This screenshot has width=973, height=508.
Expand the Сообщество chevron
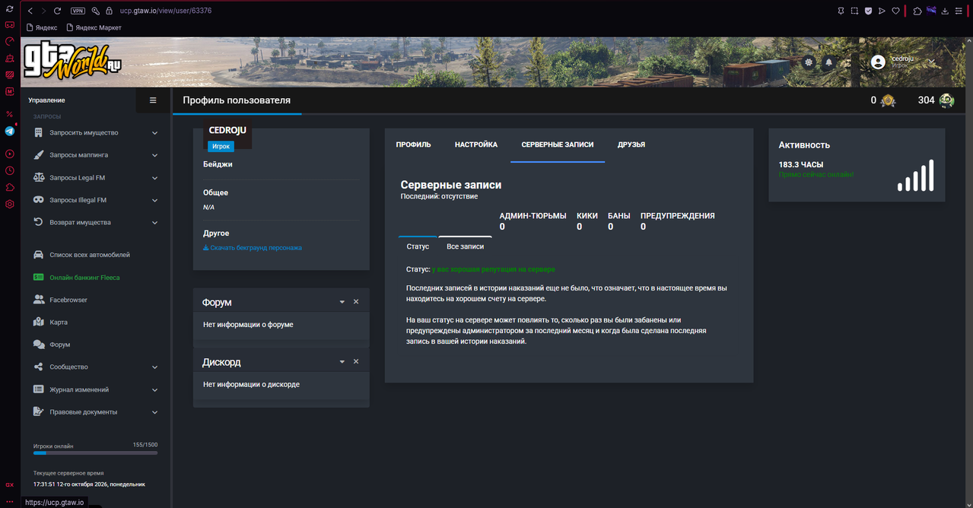click(154, 367)
